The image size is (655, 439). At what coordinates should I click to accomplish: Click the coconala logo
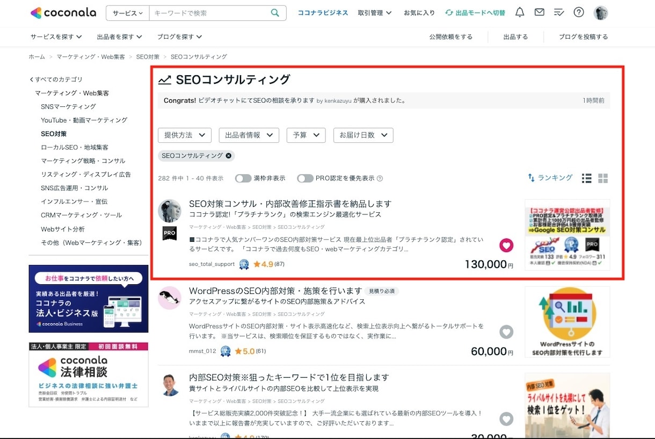click(x=63, y=12)
